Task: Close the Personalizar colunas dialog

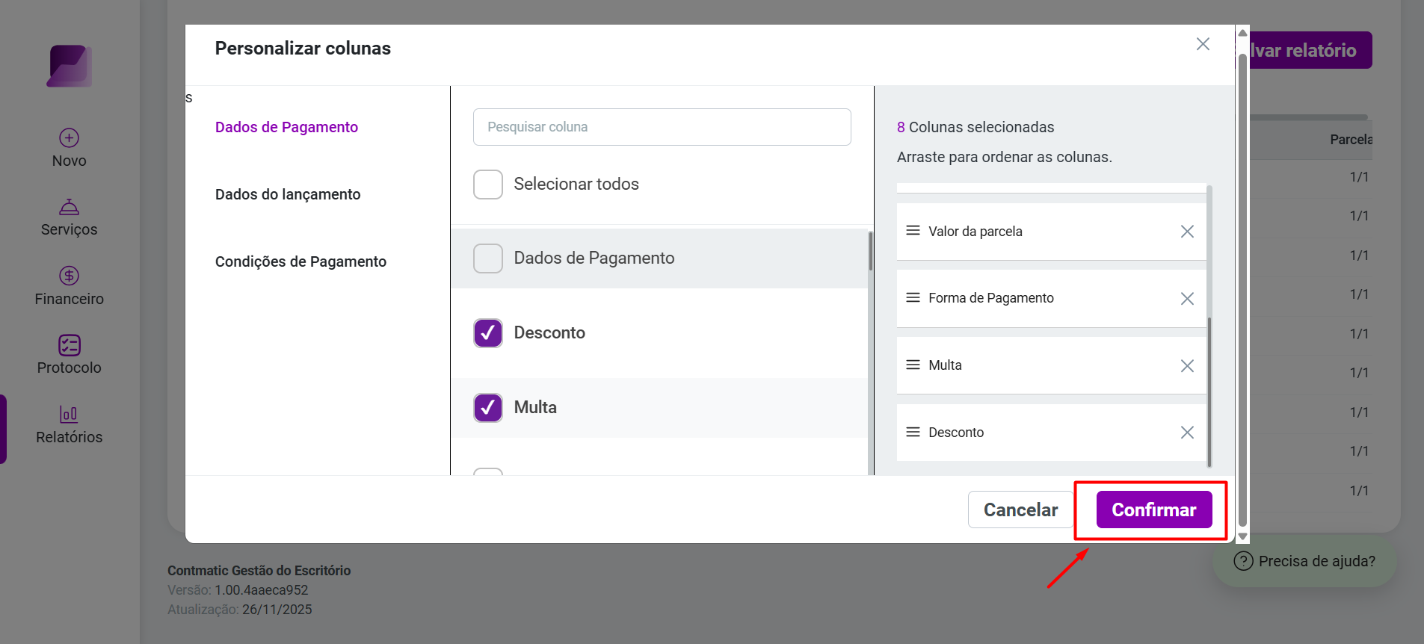Action: coord(1203,44)
